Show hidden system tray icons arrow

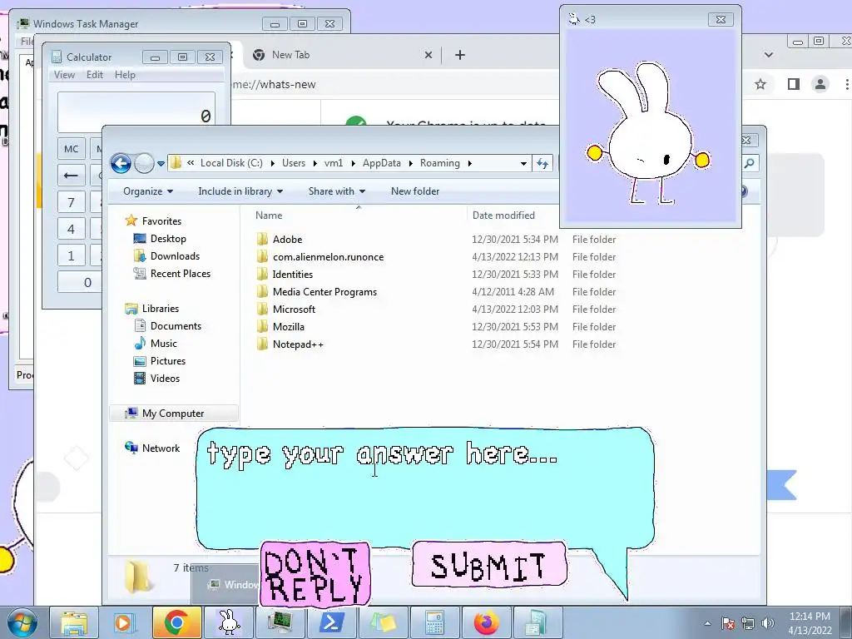point(707,623)
